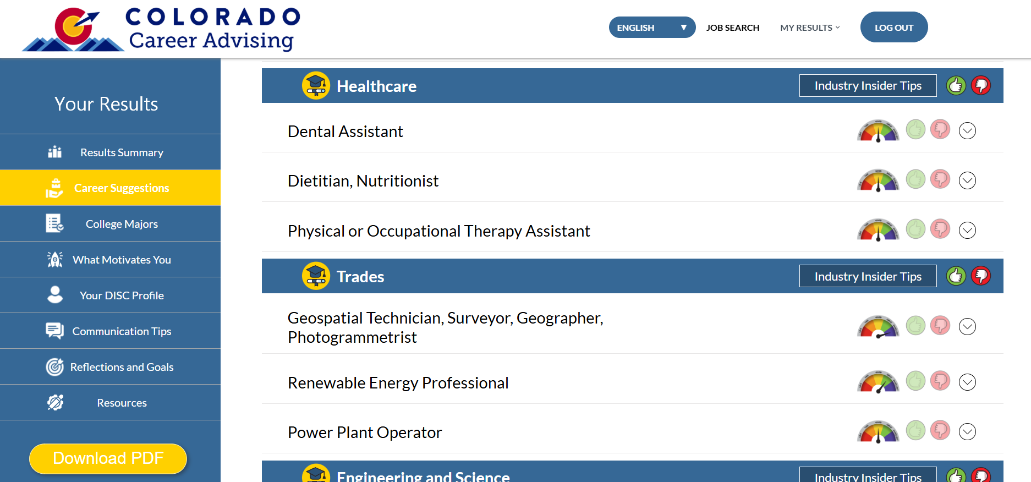The width and height of the screenshot is (1031, 482).
Task: Expand Dental Assistant details
Action: (x=967, y=130)
